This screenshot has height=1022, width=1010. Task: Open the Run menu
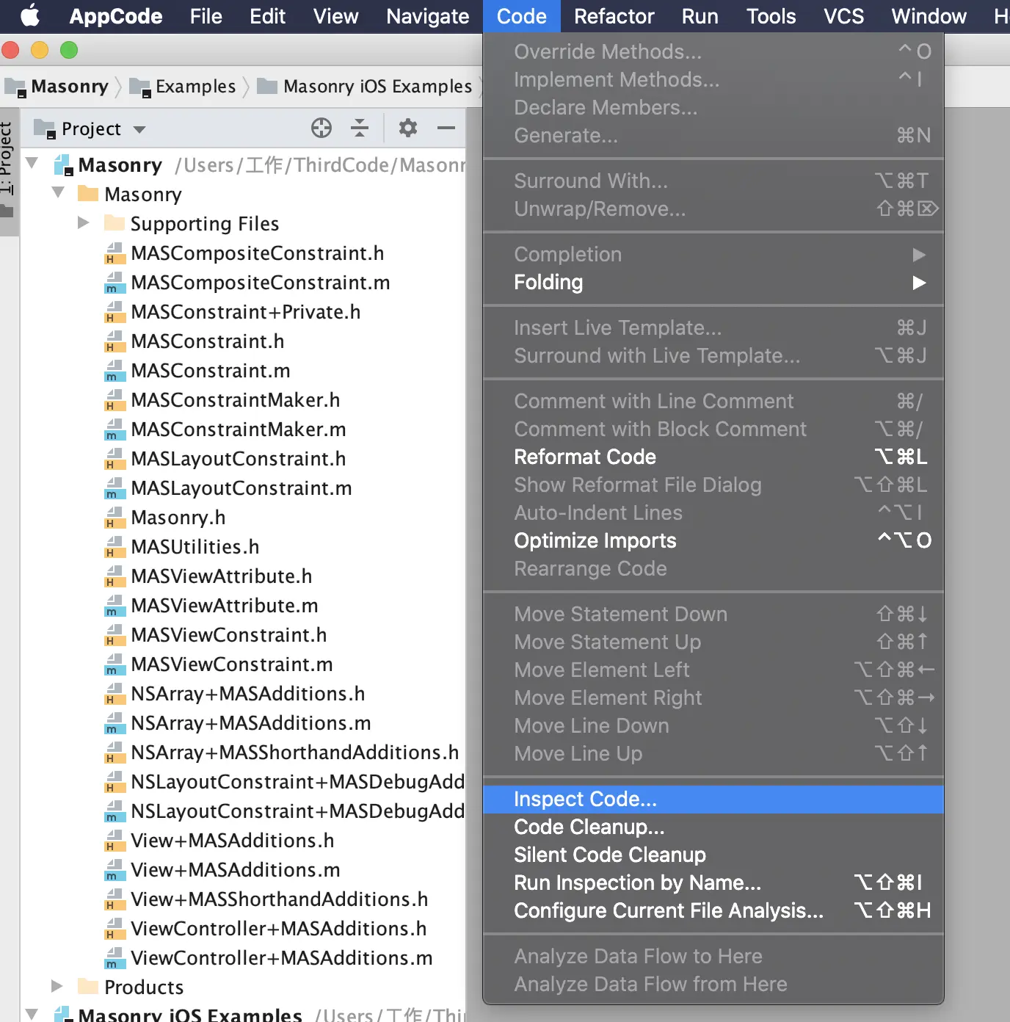pos(700,16)
